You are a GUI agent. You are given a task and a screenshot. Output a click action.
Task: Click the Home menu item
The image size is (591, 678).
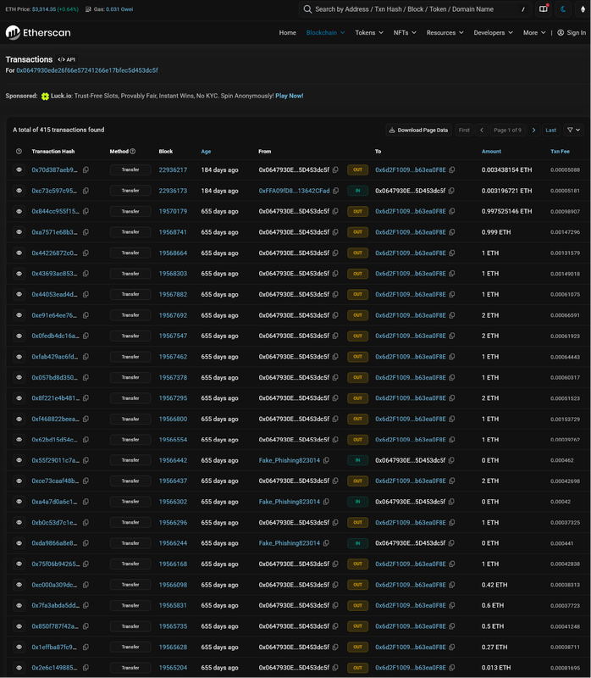[287, 32]
